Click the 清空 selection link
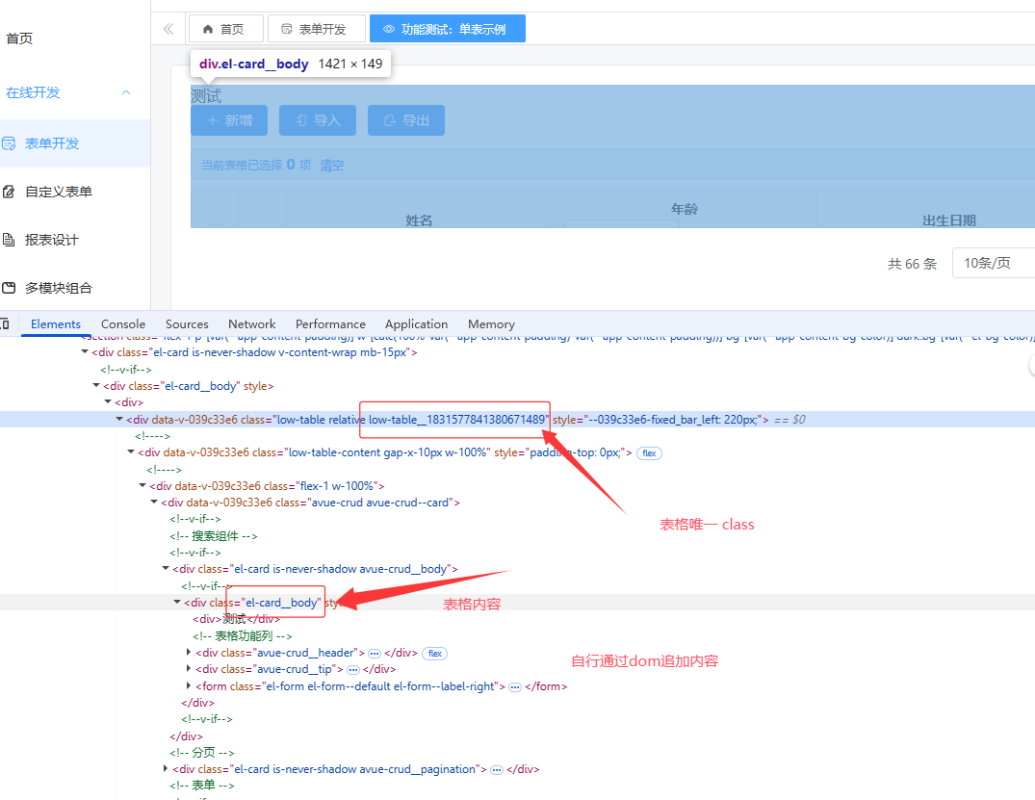 (x=332, y=166)
